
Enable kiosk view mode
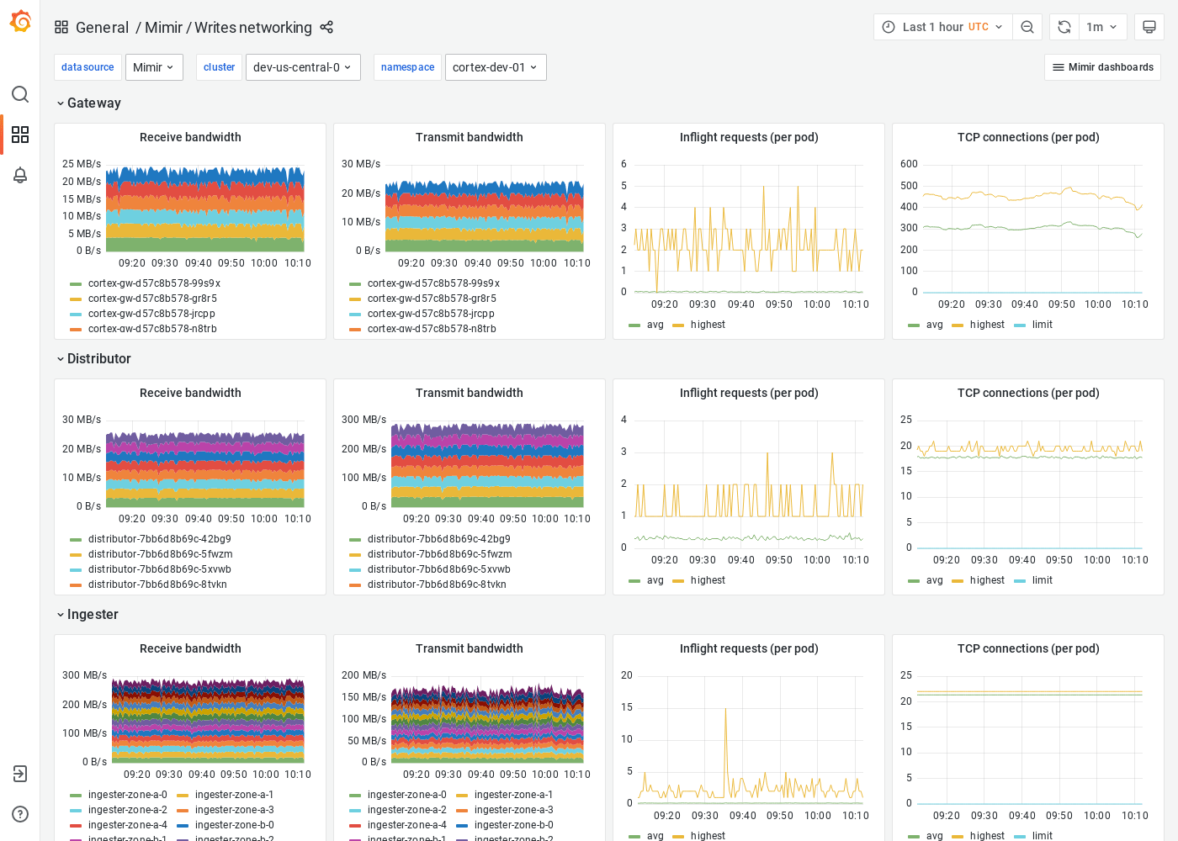[1149, 26]
